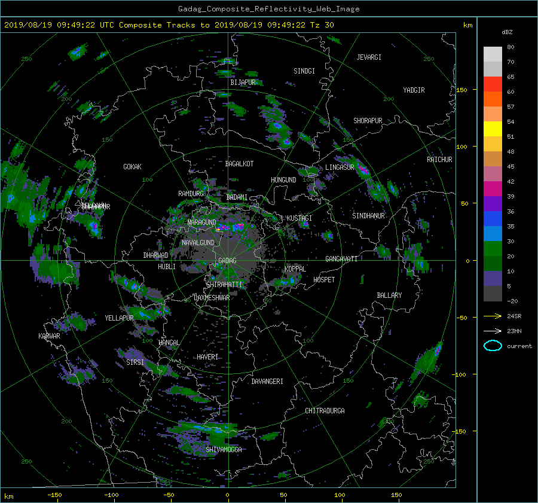The height and width of the screenshot is (503, 538).
Task: Click the HANGAL city label
Action: pos(169,343)
